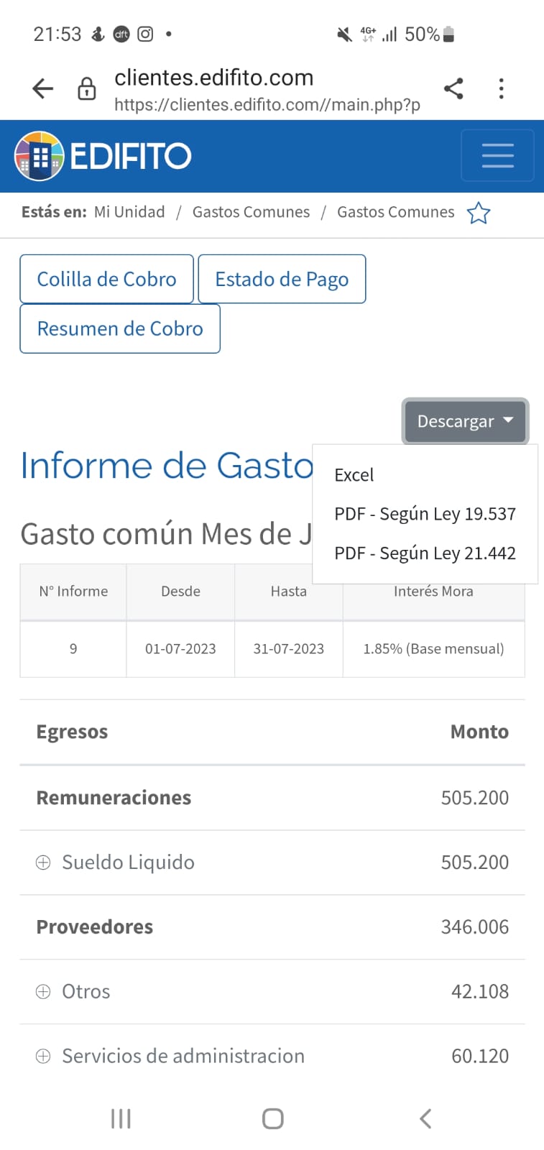Tap the share icon
This screenshot has width=544, height=1150.
click(x=453, y=88)
